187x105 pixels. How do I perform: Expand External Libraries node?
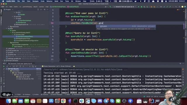pyautogui.click(x=3, y=60)
